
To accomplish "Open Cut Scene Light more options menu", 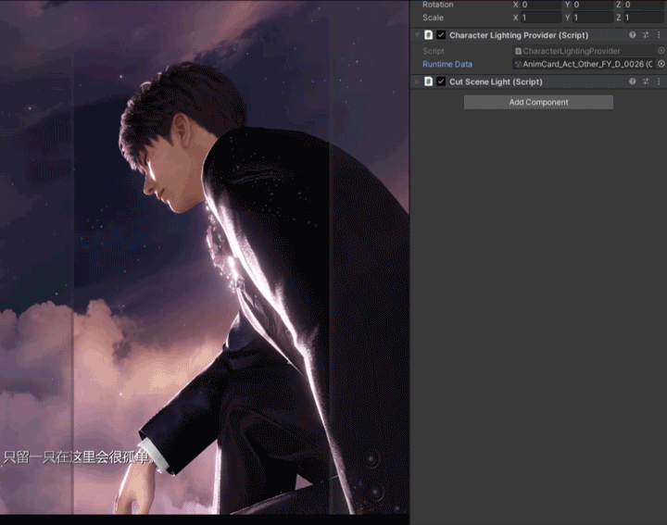I will [x=659, y=81].
